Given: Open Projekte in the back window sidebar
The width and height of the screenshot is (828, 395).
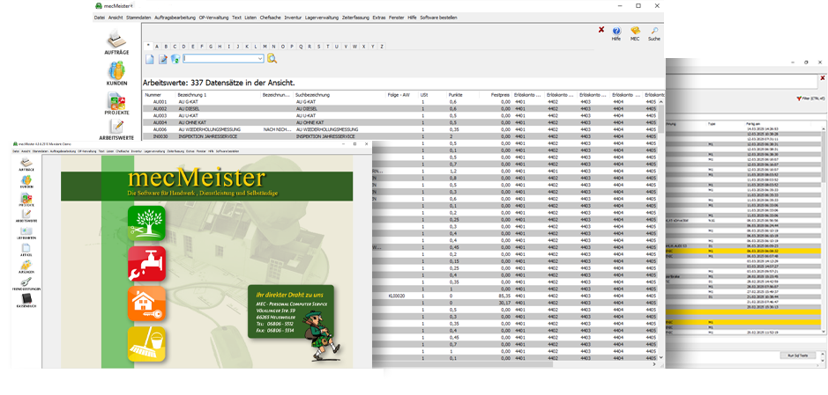Looking at the screenshot, I should (x=116, y=103).
